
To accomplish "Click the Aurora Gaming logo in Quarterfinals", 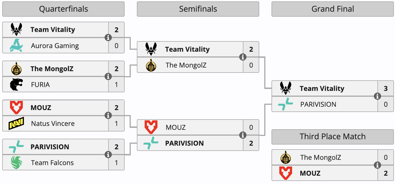I will point(16,46).
